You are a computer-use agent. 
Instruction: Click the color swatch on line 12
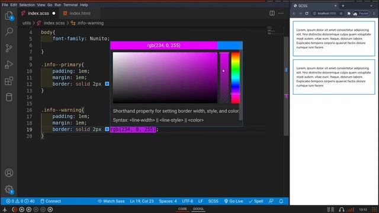pyautogui.click(x=107, y=84)
